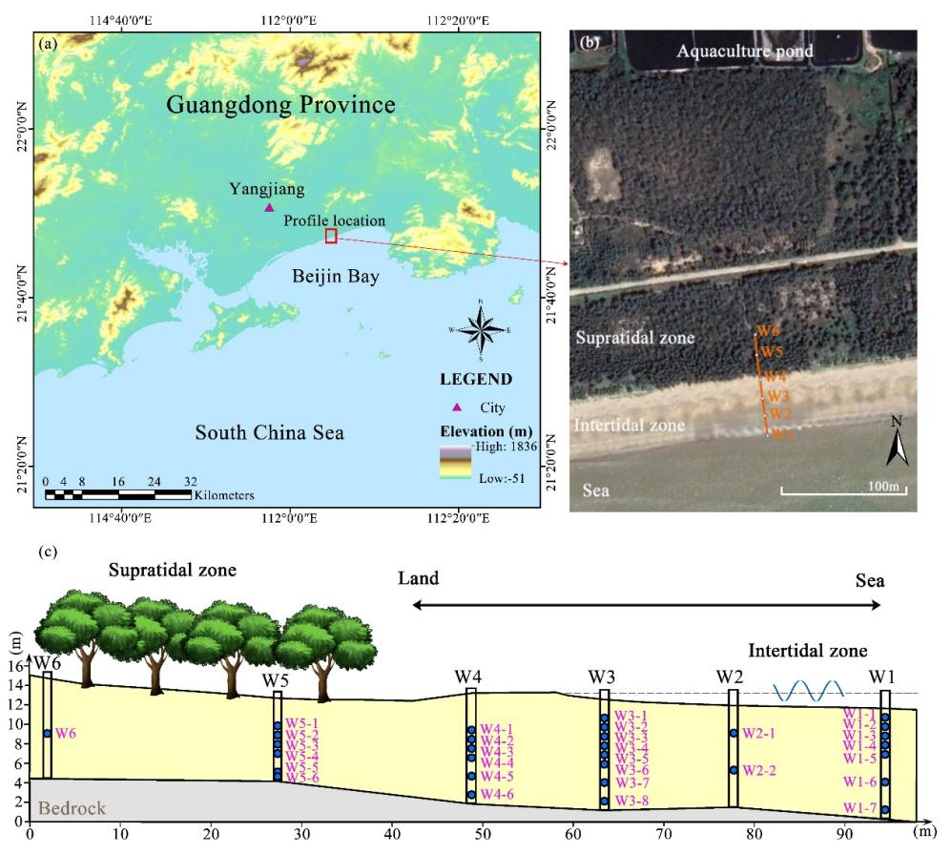The width and height of the screenshot is (951, 854).
Task: Select the deepest sample point W1-7
Action: (885, 810)
